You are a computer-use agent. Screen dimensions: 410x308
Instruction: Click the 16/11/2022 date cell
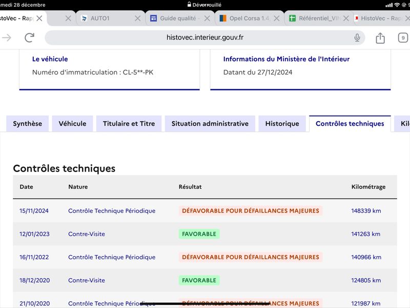[x=34, y=257]
